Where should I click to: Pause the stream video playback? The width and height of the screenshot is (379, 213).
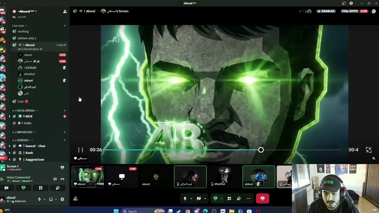tap(81, 150)
